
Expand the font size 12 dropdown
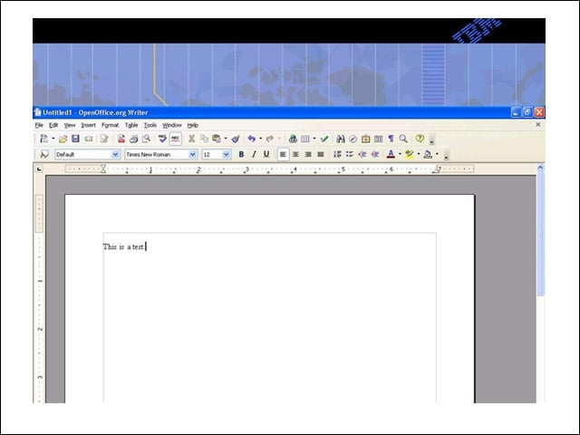click(x=226, y=155)
